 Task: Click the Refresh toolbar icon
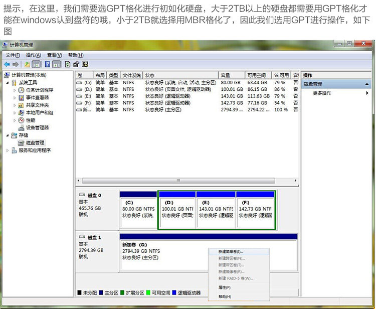point(68,64)
